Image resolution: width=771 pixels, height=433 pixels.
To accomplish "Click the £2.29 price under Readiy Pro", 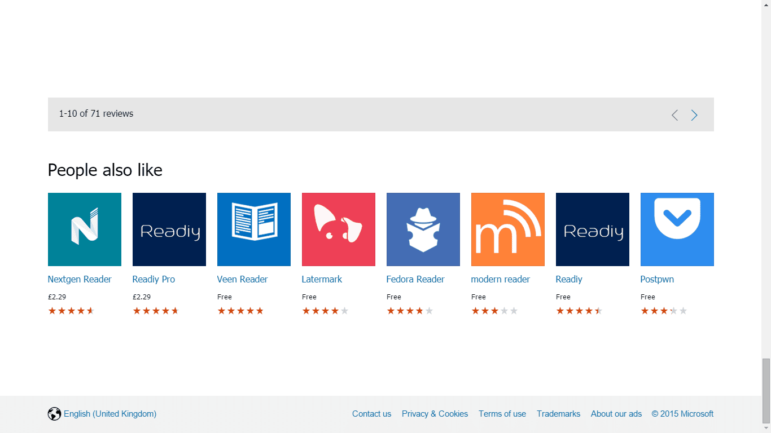I will point(142,297).
